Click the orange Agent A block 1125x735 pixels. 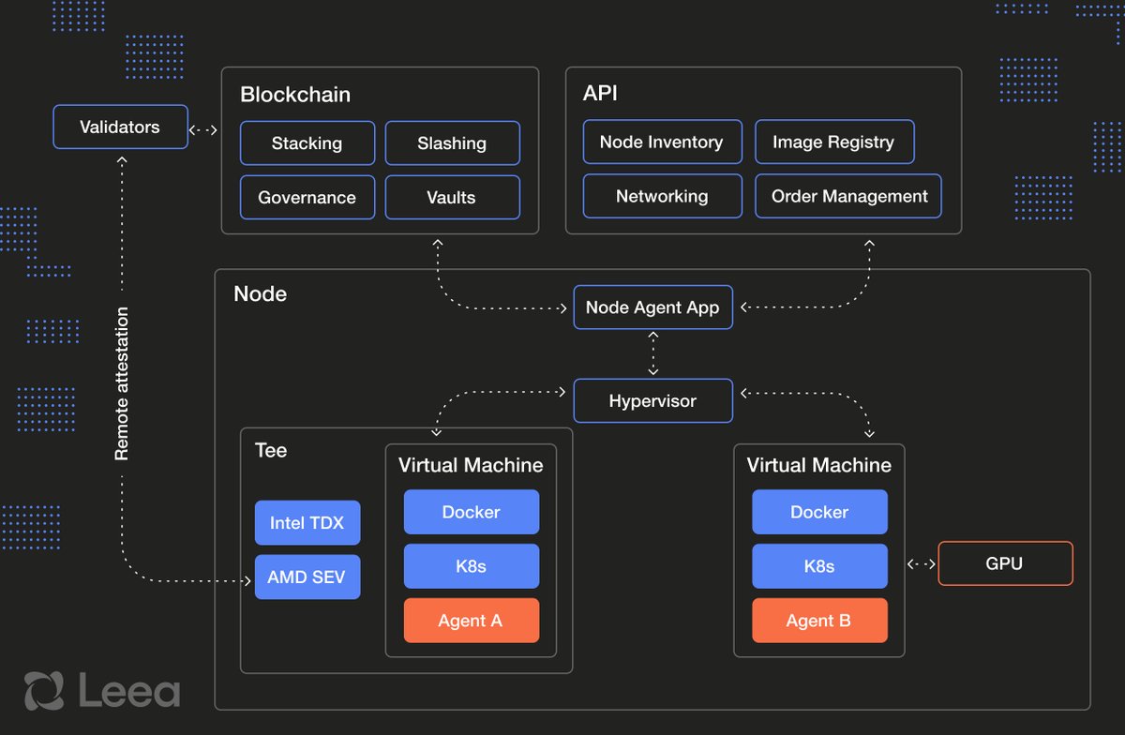pos(472,621)
